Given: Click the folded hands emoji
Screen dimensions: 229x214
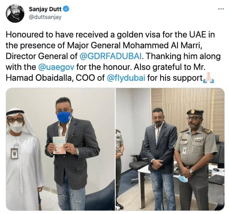Looking at the screenshot, I should click(x=208, y=78).
